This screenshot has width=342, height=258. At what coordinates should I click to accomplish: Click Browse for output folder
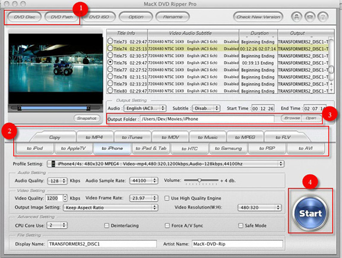click(292, 118)
